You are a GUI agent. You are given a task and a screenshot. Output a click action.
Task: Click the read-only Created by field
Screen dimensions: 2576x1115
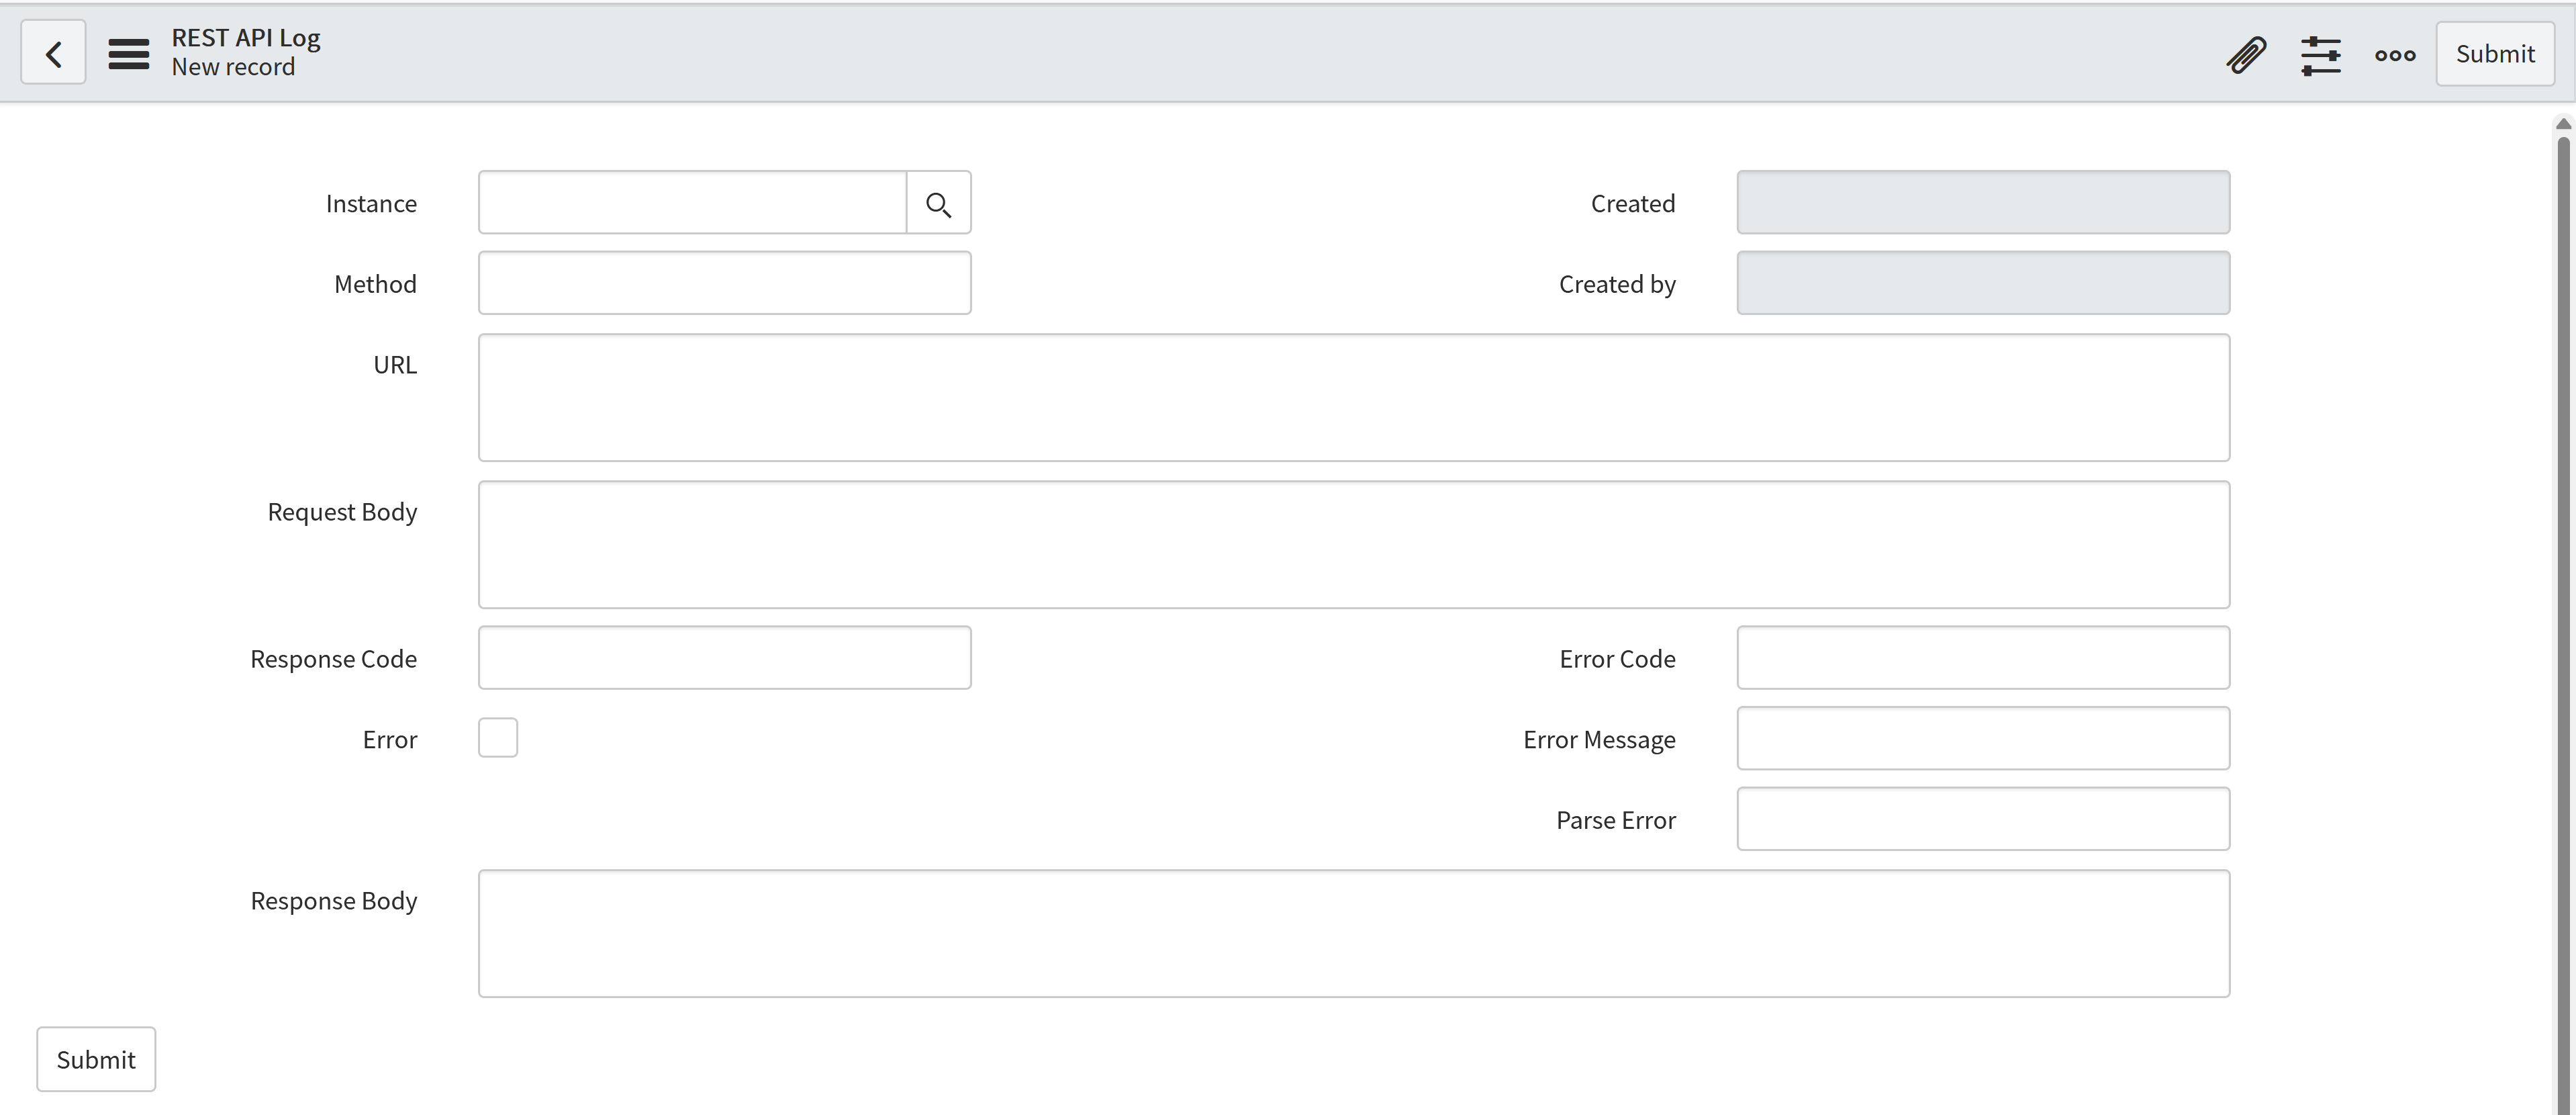pyautogui.click(x=1982, y=283)
